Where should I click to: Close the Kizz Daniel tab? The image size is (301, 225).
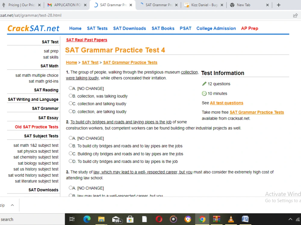(x=222, y=5)
